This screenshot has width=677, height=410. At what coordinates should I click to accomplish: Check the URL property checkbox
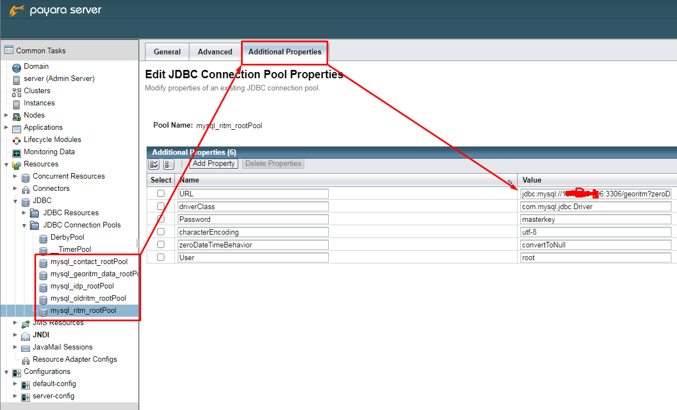(161, 194)
